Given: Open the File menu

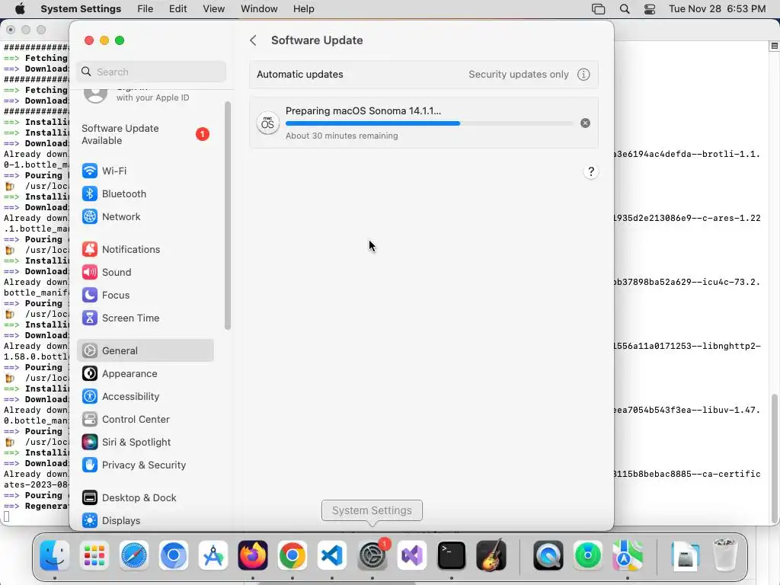Looking at the screenshot, I should click(x=145, y=9).
